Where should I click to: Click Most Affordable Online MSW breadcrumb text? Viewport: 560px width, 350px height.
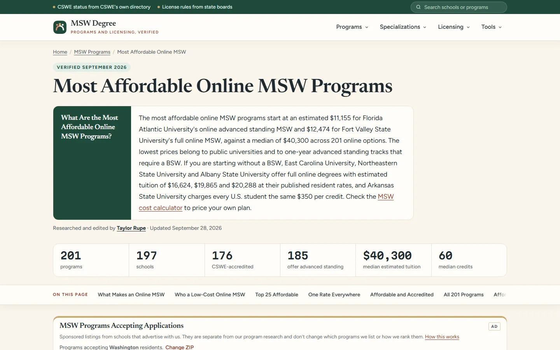(x=152, y=52)
